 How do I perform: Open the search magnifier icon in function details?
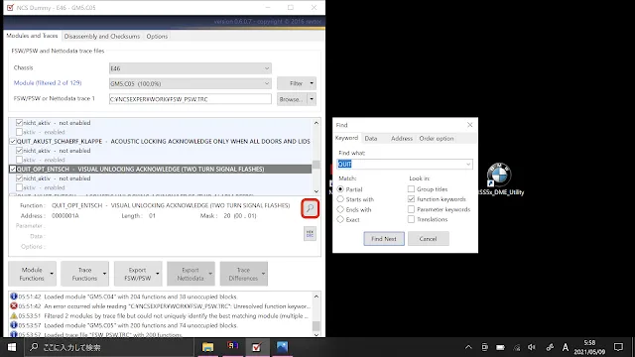tap(310, 208)
